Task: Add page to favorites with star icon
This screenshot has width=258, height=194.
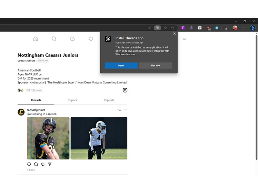Action: pos(173,28)
